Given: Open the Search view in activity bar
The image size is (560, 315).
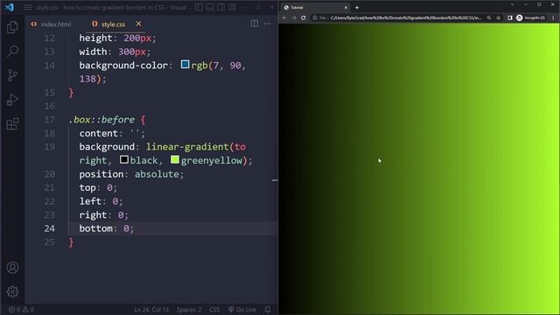Looking at the screenshot, I should [x=12, y=51].
